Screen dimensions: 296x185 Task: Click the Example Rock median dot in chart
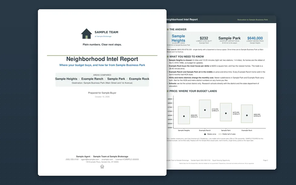[247, 115]
